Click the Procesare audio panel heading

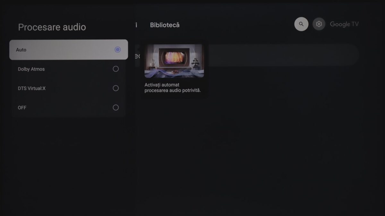52,27
